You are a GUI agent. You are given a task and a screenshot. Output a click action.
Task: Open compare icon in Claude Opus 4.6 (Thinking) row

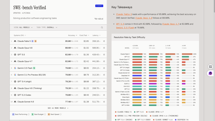(x=104, y=88)
